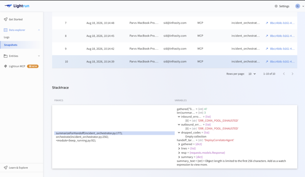Click the Lightrun bird logo
This screenshot has height=177, width=305.
tap(8, 6)
